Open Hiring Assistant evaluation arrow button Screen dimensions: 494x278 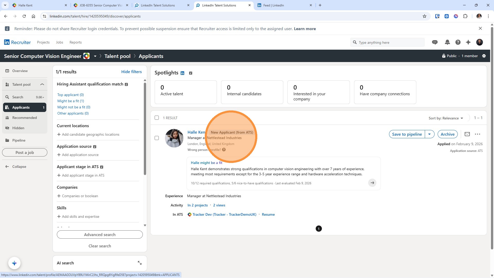pos(372,183)
